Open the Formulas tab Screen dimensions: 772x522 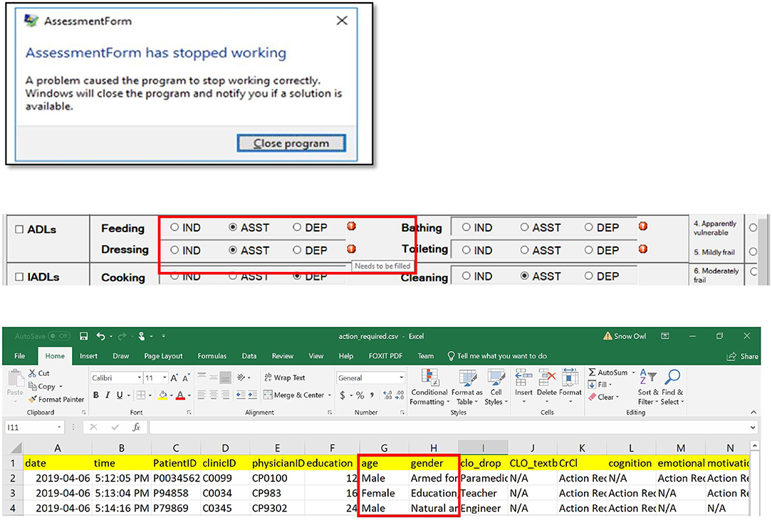tap(212, 356)
